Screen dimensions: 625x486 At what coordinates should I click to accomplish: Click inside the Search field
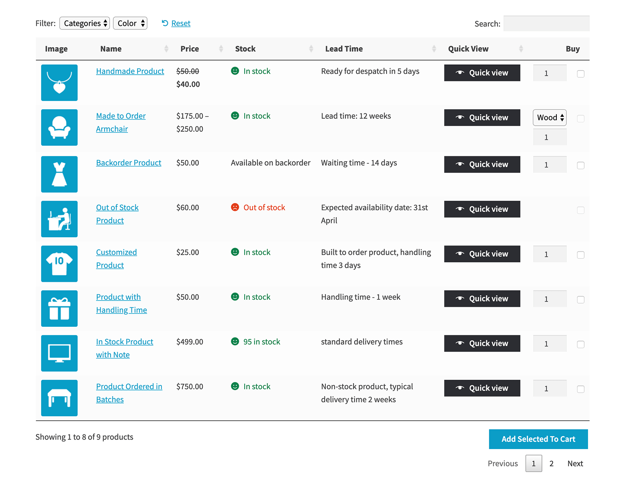point(546,23)
